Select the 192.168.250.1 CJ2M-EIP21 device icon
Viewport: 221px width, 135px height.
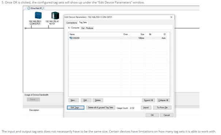(38, 15)
